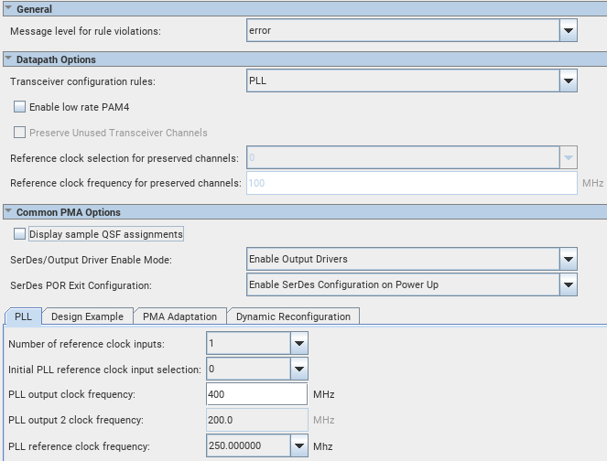Screen dimensions: 607x461
Task: Open the Dynamic Reconfiguration tab
Action: (293, 316)
